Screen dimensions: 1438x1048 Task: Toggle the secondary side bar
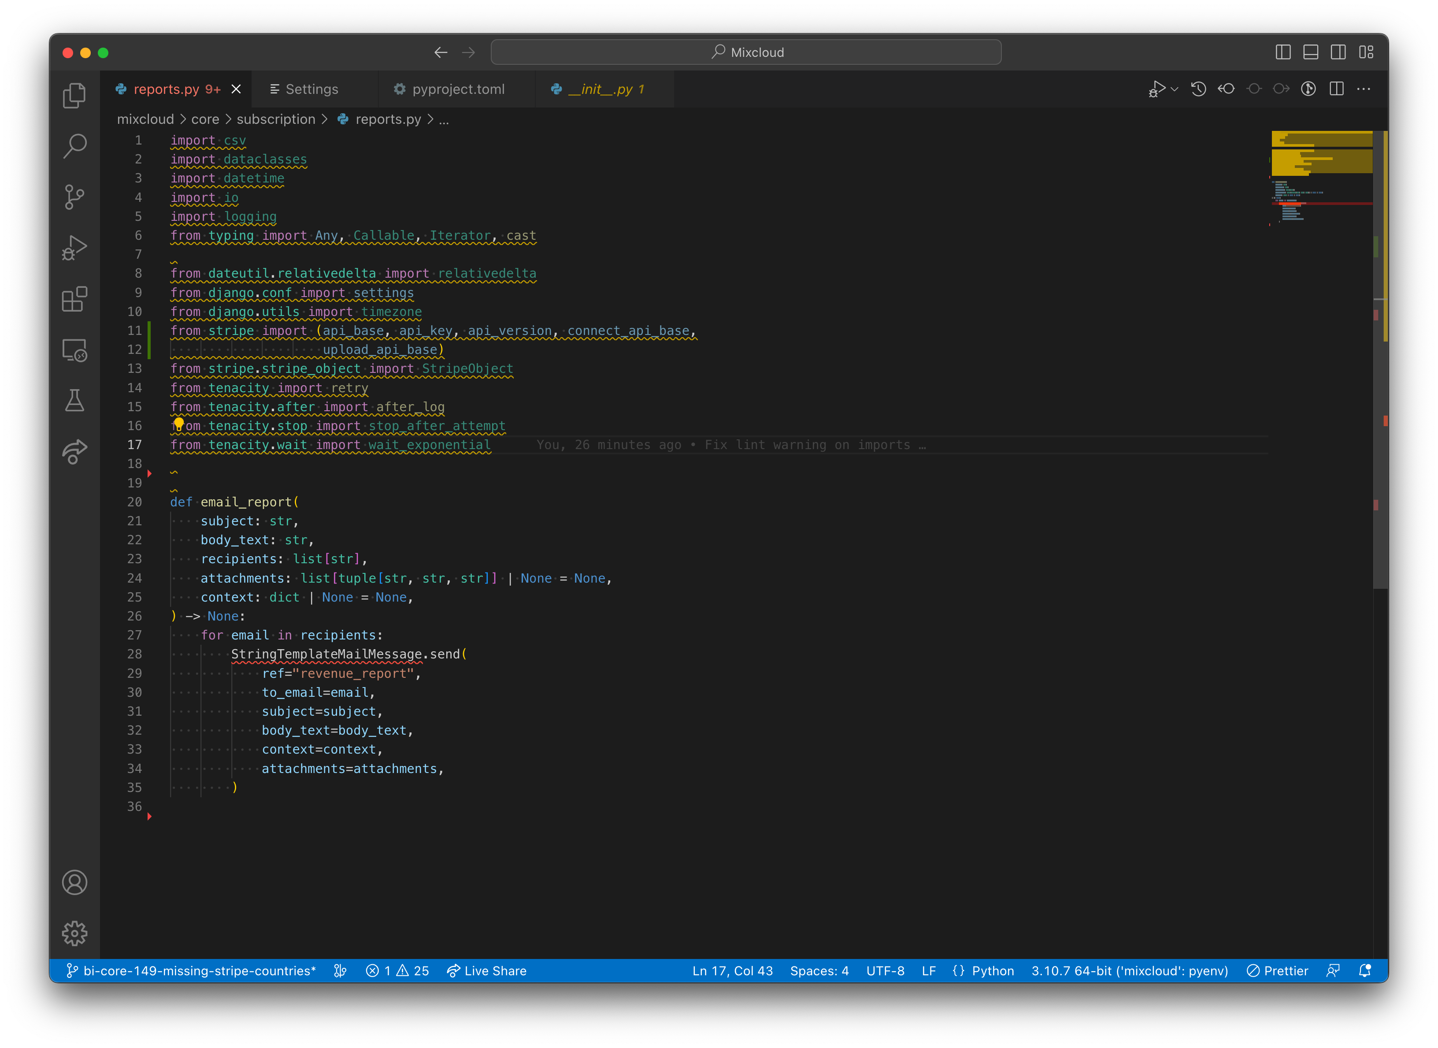pyautogui.click(x=1338, y=52)
